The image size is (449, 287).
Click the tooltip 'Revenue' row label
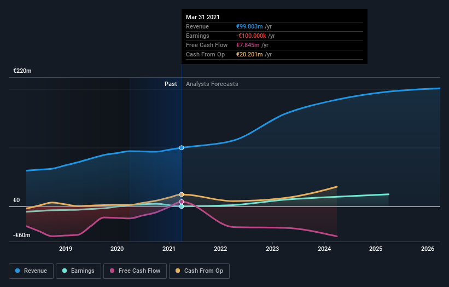coord(197,26)
